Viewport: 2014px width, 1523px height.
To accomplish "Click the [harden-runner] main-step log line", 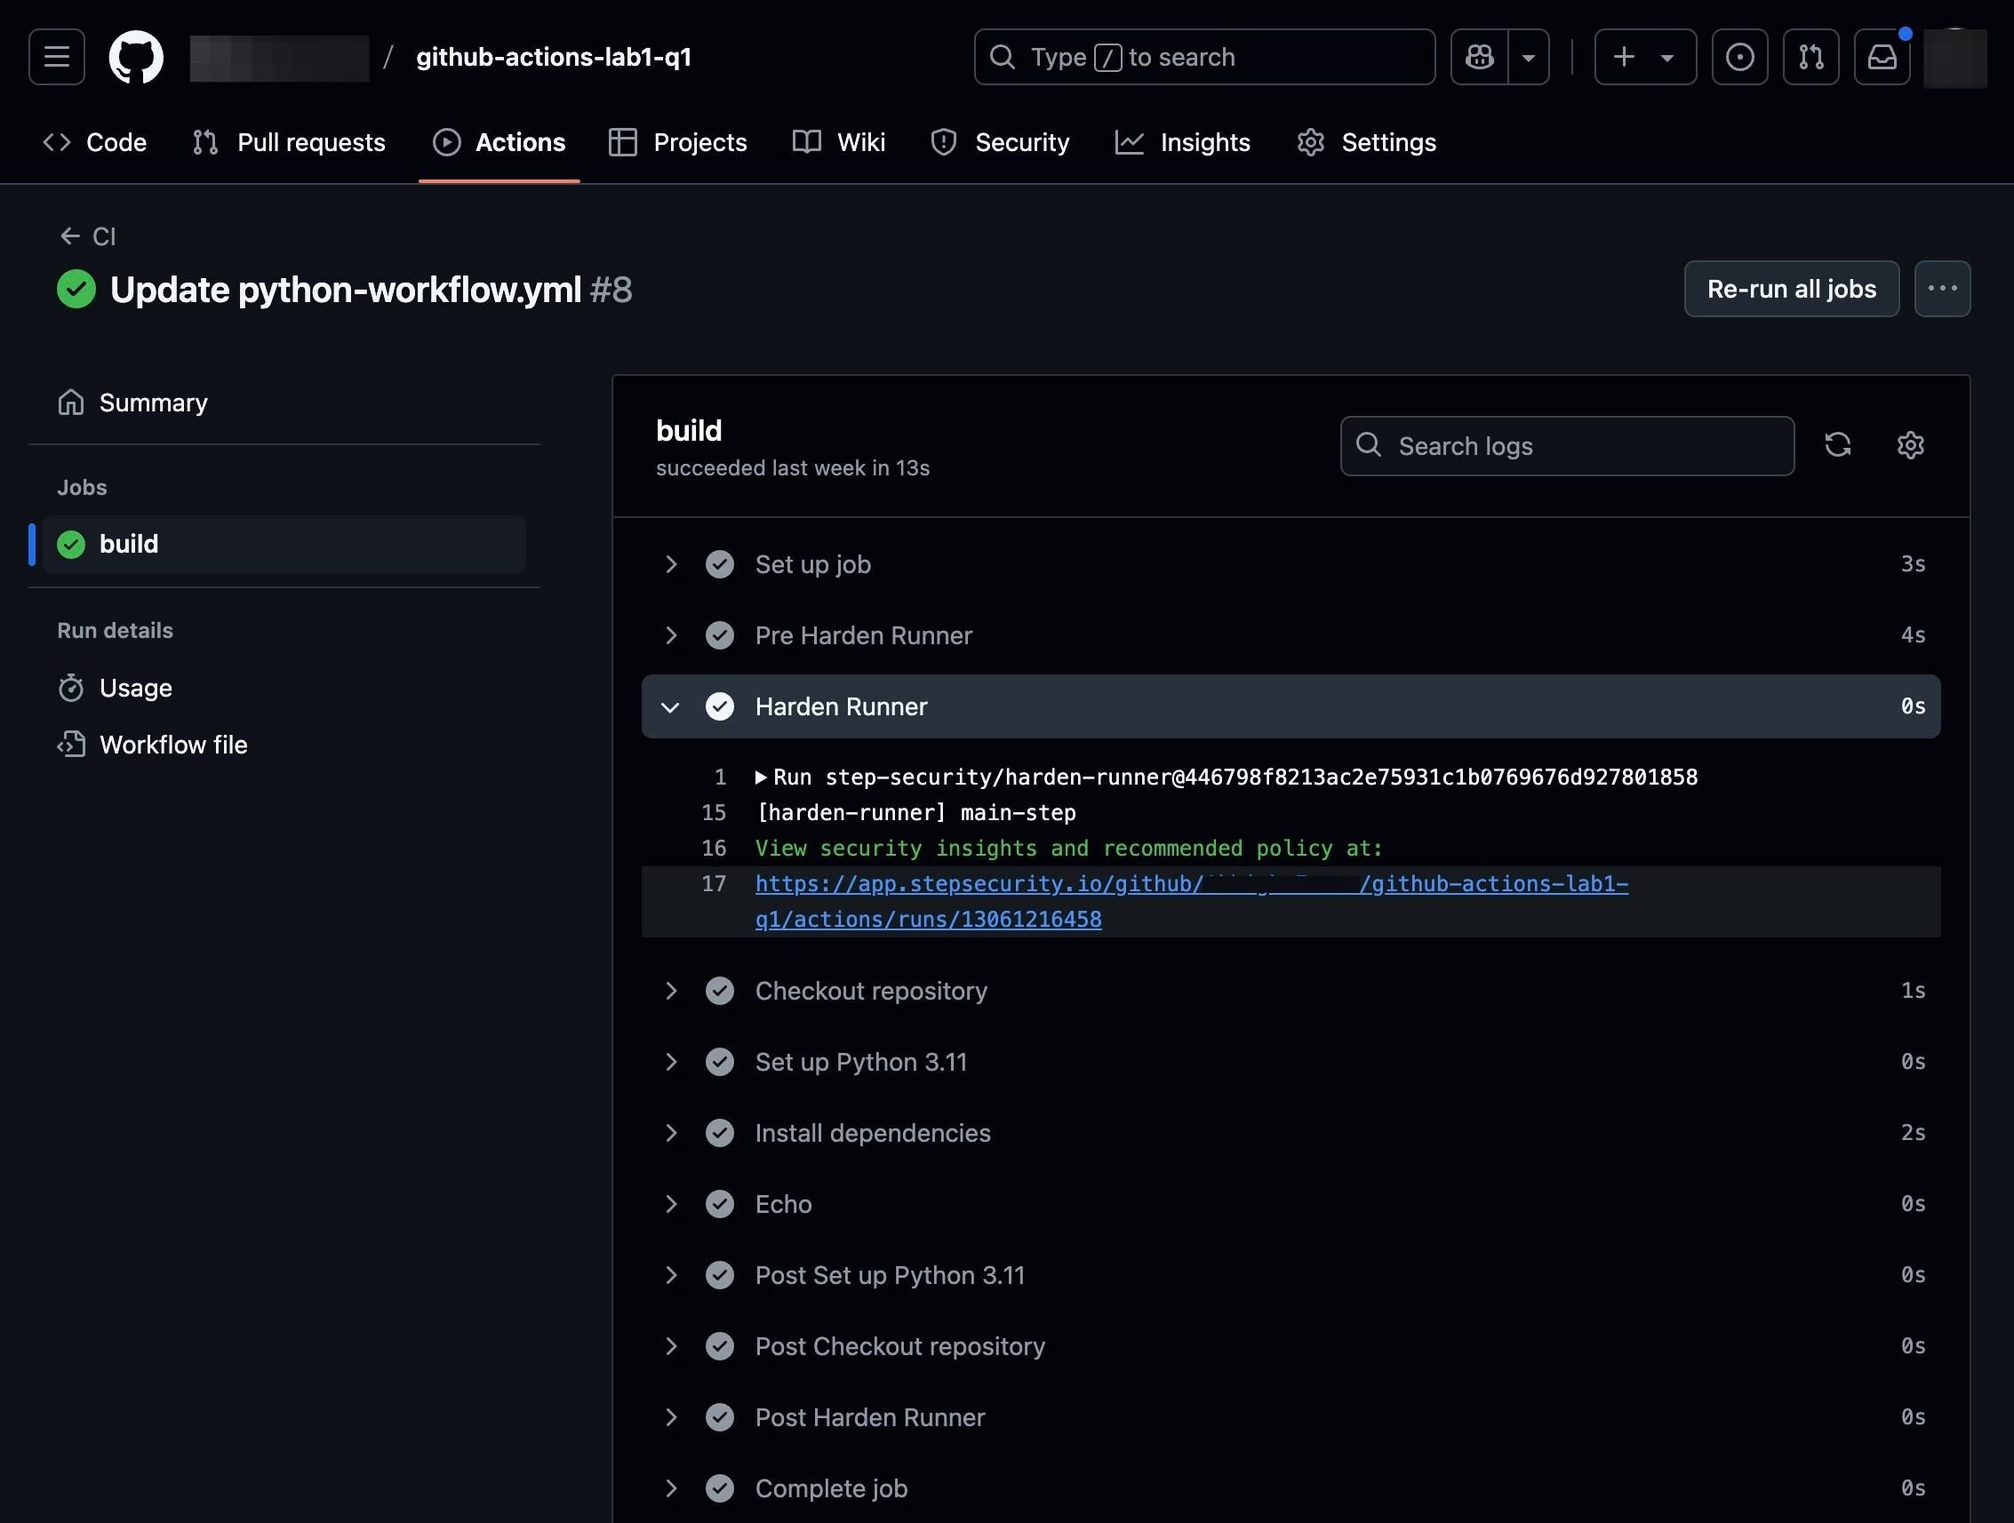I will (x=915, y=813).
